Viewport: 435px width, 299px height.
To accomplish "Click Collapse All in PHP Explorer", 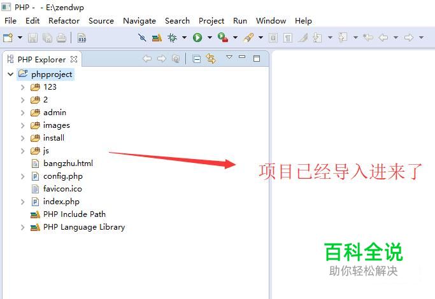I will click(x=197, y=59).
